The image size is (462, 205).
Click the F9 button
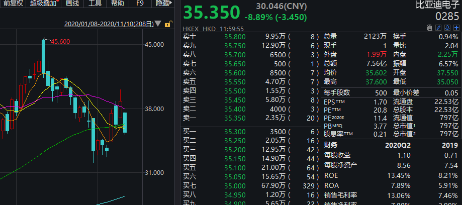pyautogui.click(x=140, y=3)
